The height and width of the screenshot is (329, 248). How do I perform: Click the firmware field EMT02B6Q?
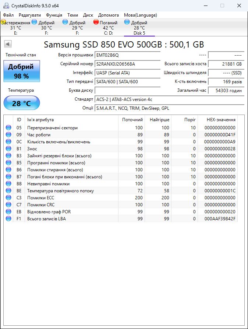(x=127, y=55)
